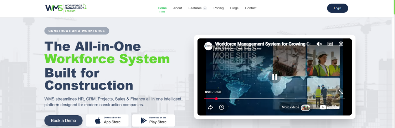Download on the App Store button

(x=107, y=121)
